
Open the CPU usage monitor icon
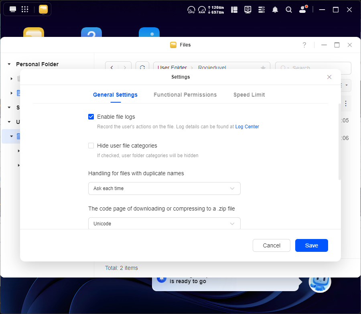[x=191, y=10]
